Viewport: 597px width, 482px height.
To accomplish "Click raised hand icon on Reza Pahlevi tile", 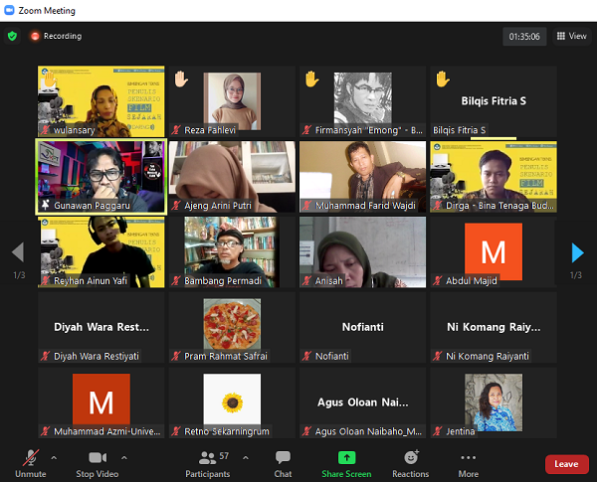I will 181,80.
